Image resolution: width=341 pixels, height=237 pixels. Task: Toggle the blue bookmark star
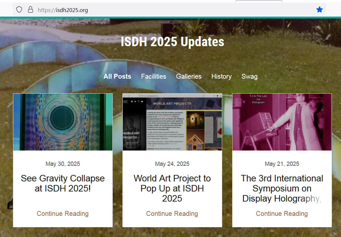click(x=319, y=9)
